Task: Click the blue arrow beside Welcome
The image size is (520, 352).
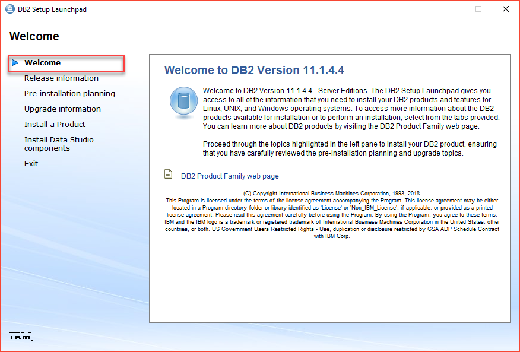Action: pyautogui.click(x=15, y=62)
